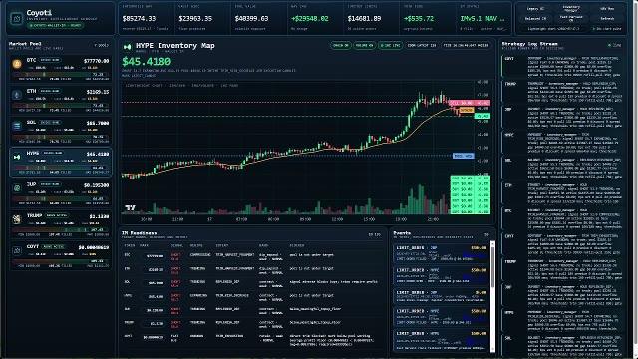Click the Market Pool pools count label

tap(101, 45)
